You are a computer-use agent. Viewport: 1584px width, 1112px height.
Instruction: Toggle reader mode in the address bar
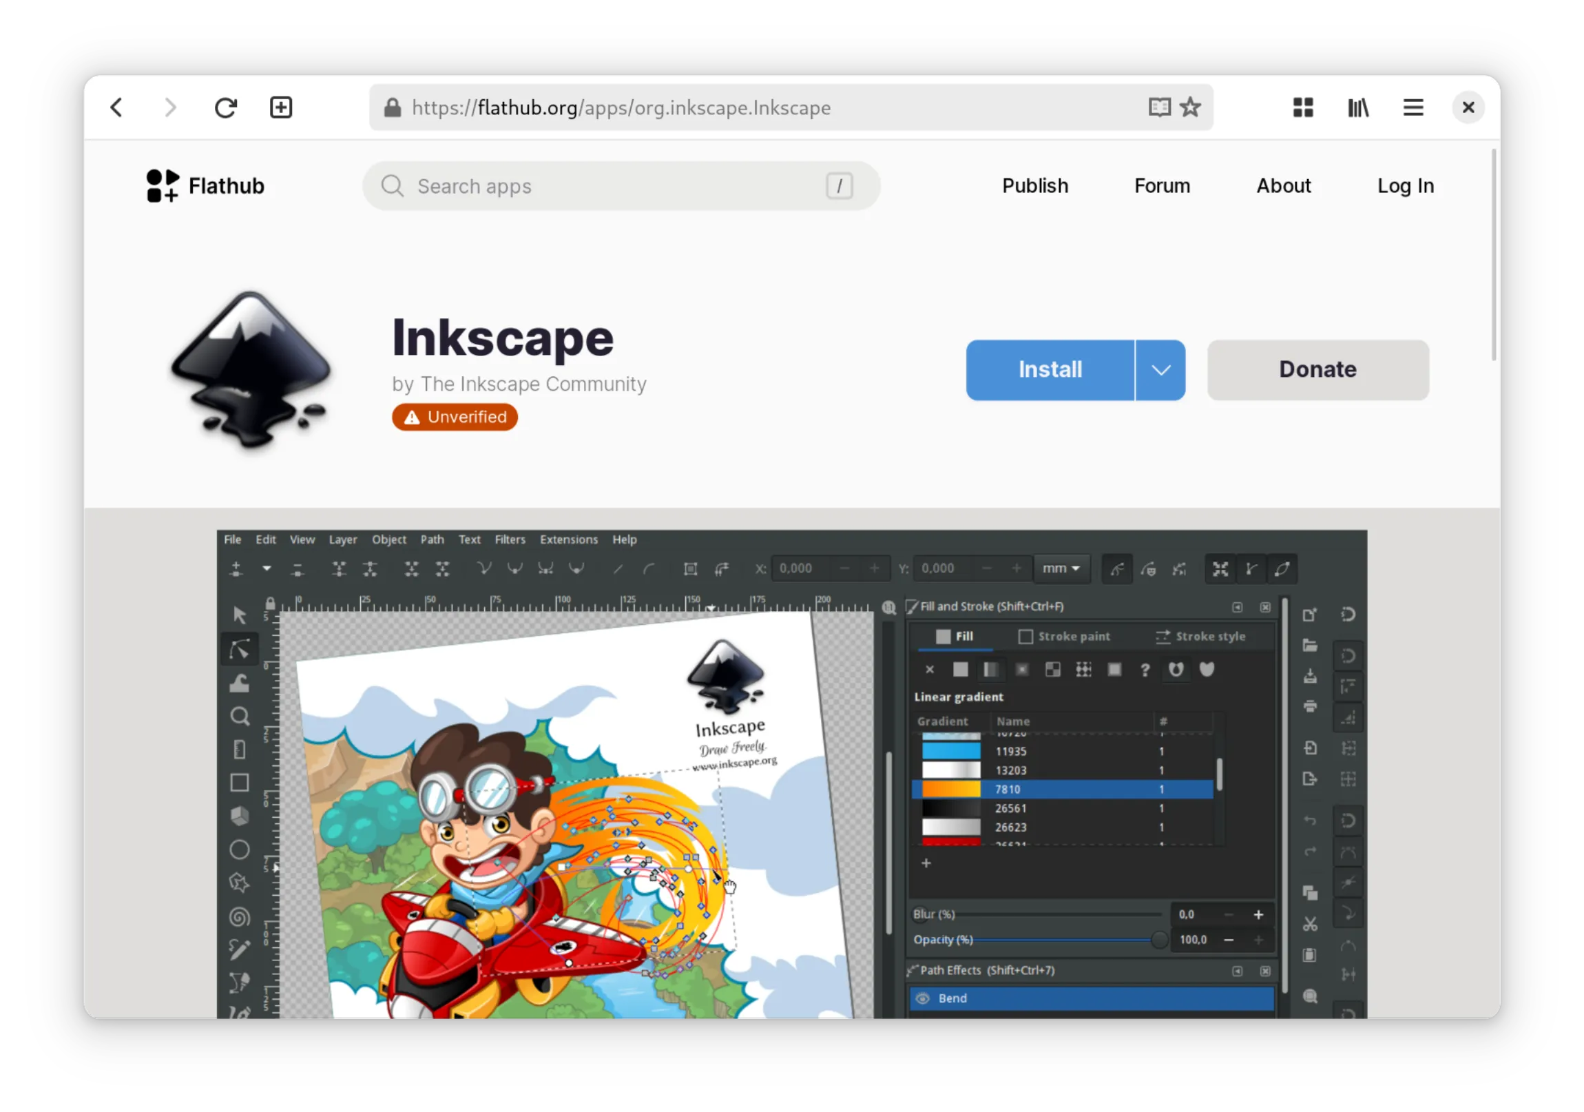pyautogui.click(x=1160, y=107)
